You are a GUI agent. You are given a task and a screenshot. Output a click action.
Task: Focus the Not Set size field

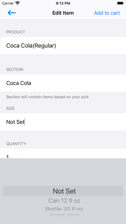63,122
